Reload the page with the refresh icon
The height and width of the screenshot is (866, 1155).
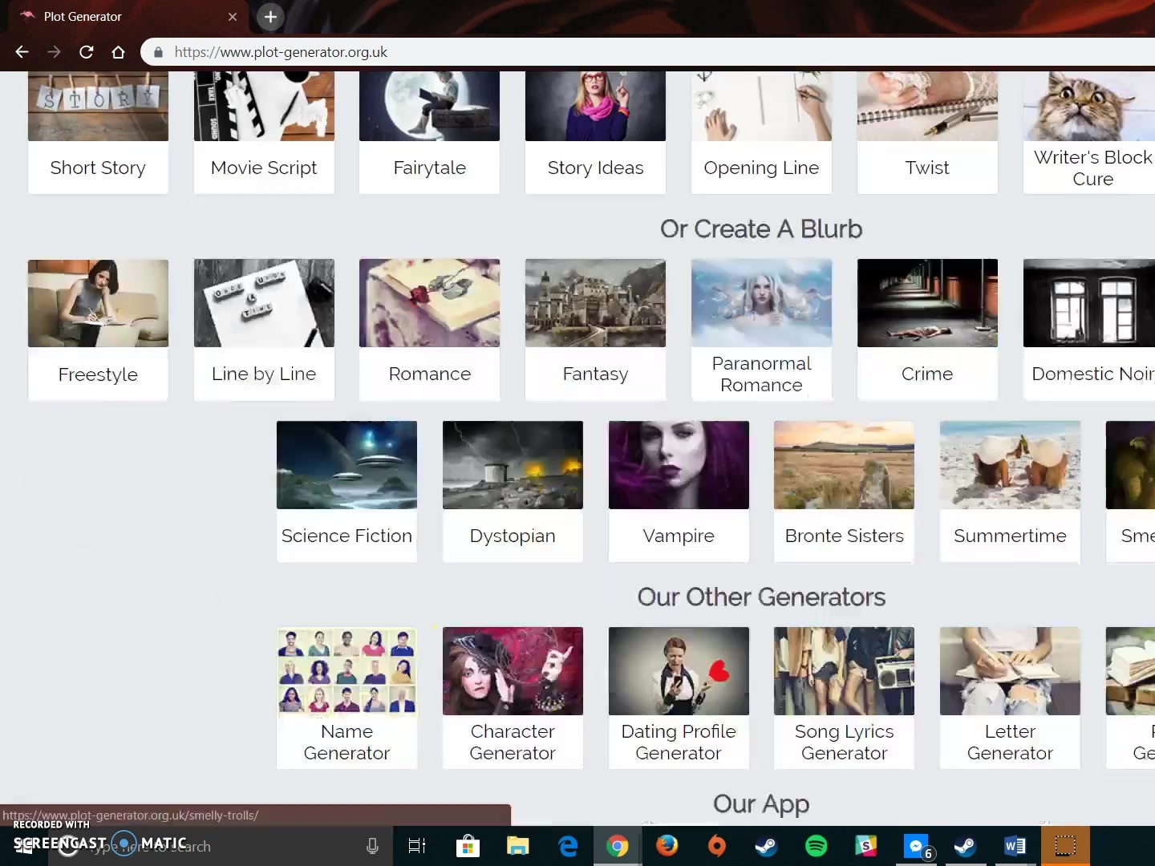click(86, 52)
